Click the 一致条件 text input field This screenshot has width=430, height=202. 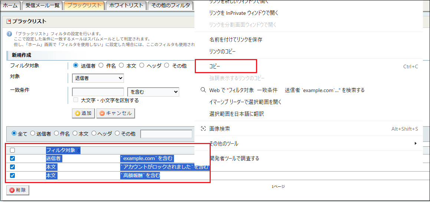tap(98, 92)
